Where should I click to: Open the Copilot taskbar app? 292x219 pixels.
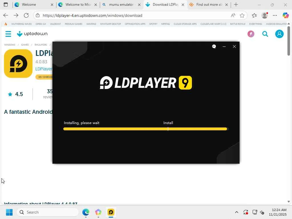pos(98,212)
